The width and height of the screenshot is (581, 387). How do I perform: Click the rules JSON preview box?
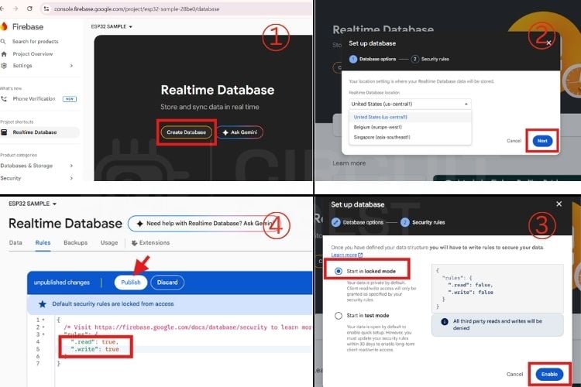(497, 288)
